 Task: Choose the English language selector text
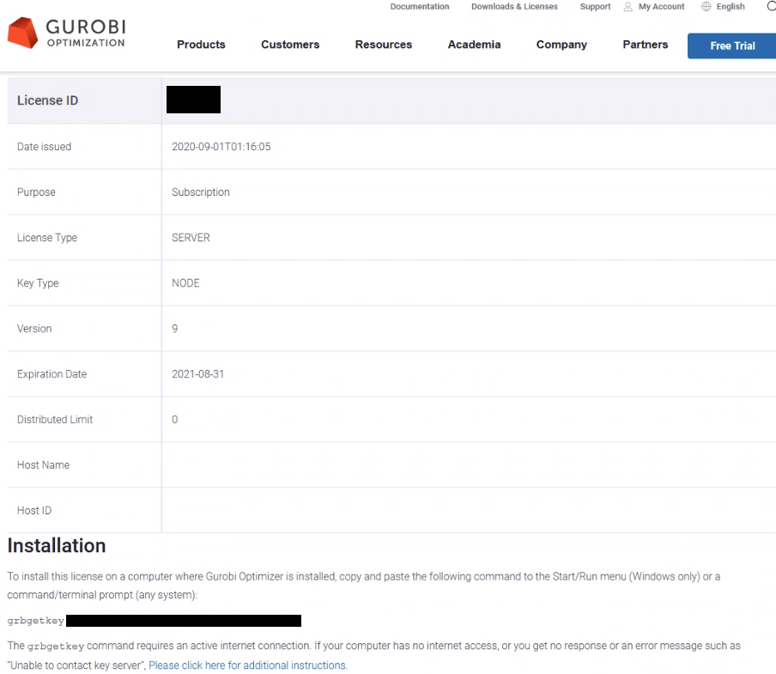(x=731, y=7)
